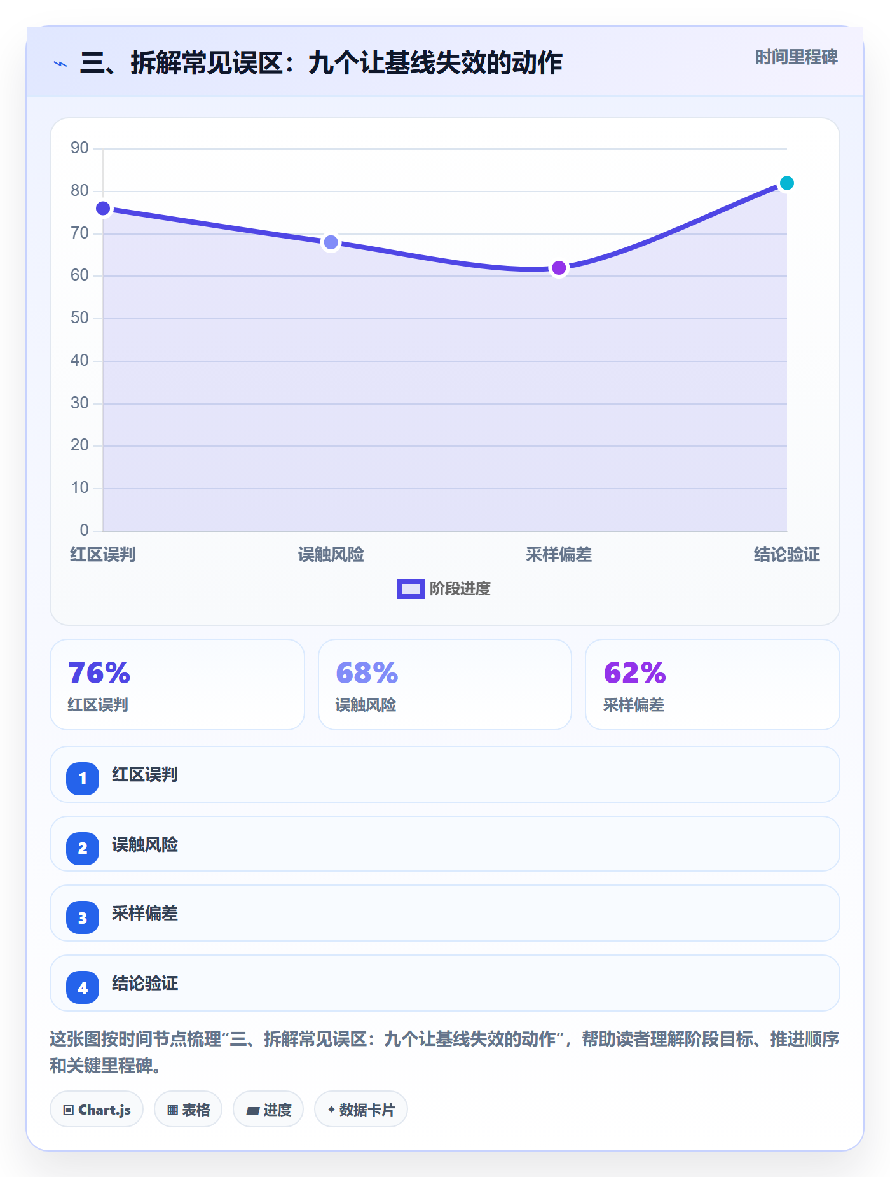Viewport: 890px width, 1177px height.
Task: Select the 62% 采样偏差 data card
Action: [713, 685]
